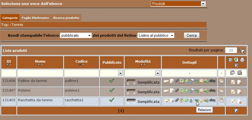The width and height of the screenshot is (252, 120).
Task: Open attachments paperclip for Palline da tennis
Action: point(177,81)
